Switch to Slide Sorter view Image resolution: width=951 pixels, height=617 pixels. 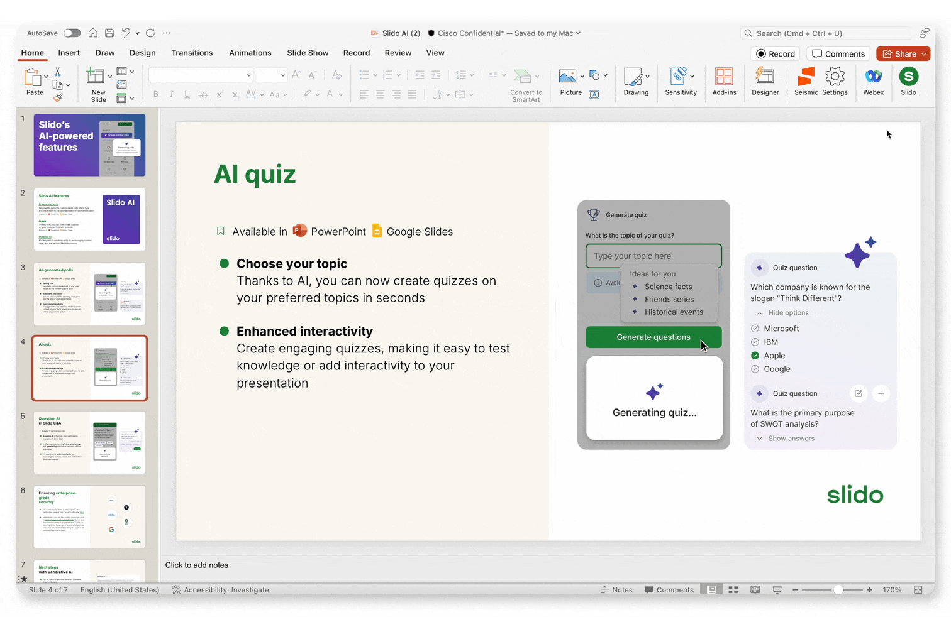point(733,590)
